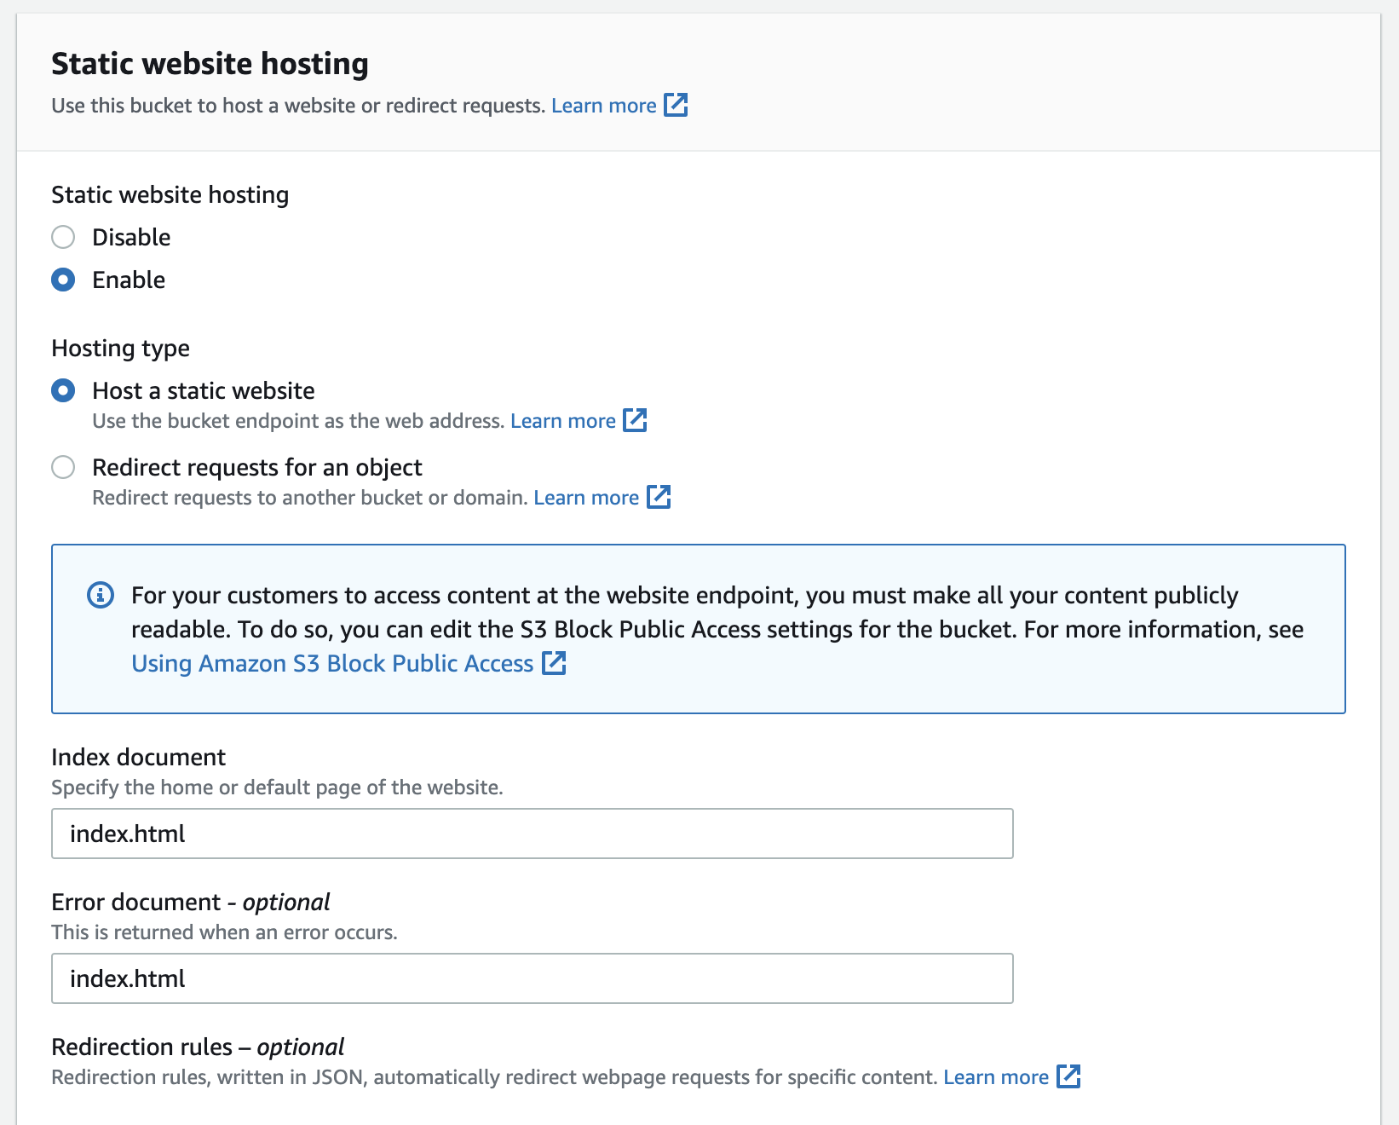Image resolution: width=1399 pixels, height=1125 pixels.
Task: Select the Disable radio button
Action: pos(63,237)
